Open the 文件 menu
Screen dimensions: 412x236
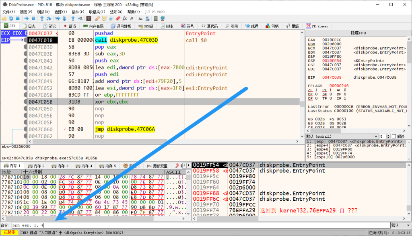pos(8,12)
